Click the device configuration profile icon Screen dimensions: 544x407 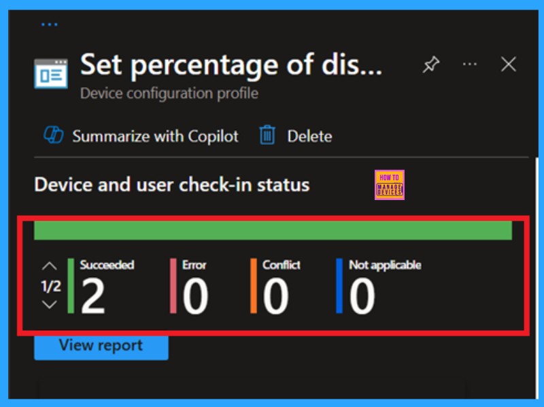tap(51, 74)
